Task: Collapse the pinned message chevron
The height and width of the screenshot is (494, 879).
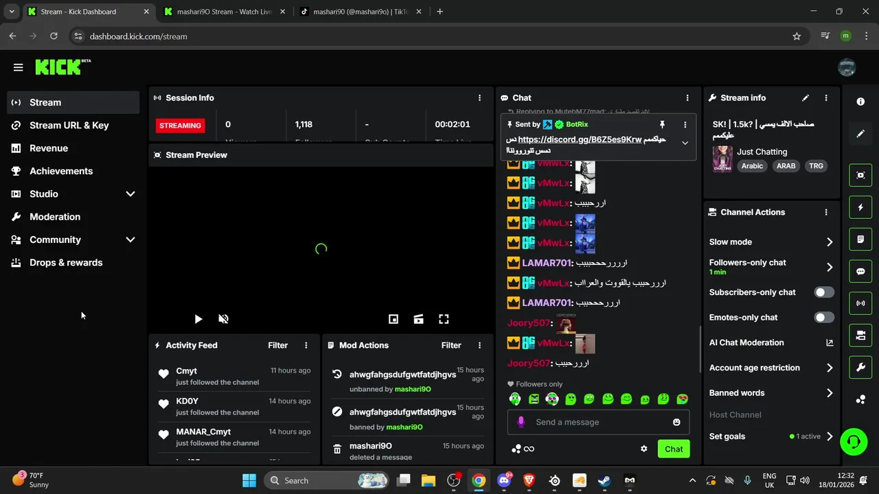Action: (x=685, y=143)
